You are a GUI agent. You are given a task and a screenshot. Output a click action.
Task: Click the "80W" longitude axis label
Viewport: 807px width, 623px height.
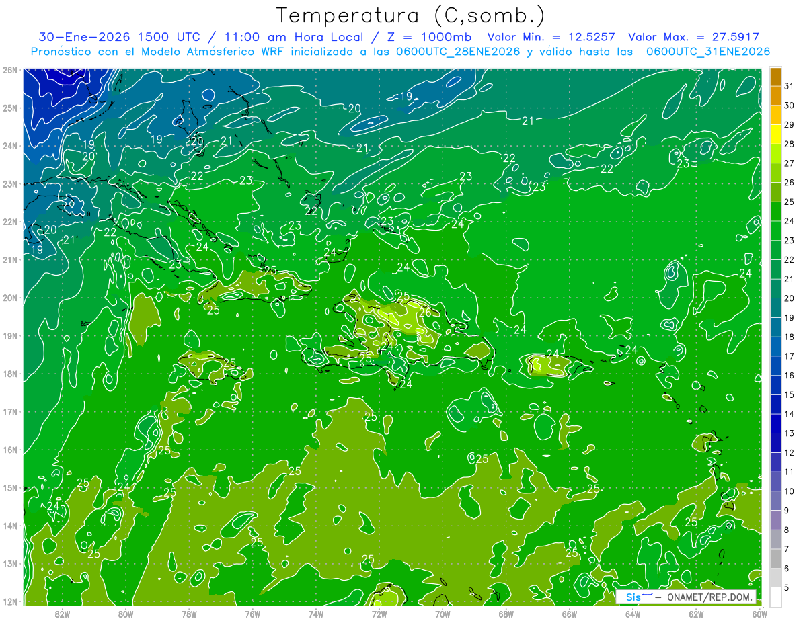[x=126, y=614]
